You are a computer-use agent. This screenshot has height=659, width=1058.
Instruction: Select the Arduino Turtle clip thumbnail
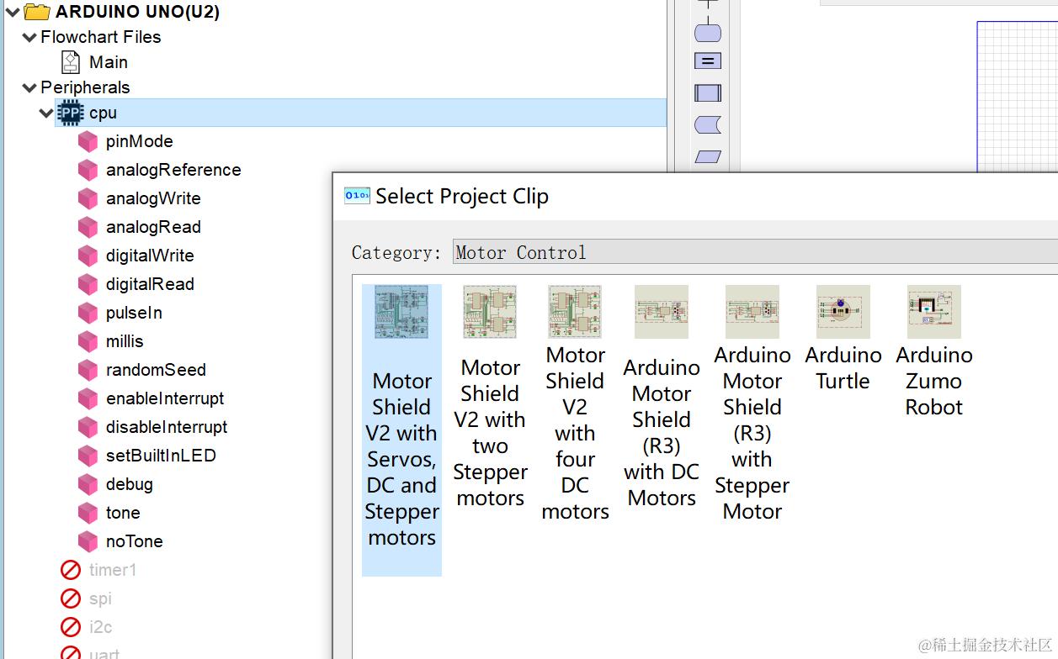pyautogui.click(x=843, y=312)
